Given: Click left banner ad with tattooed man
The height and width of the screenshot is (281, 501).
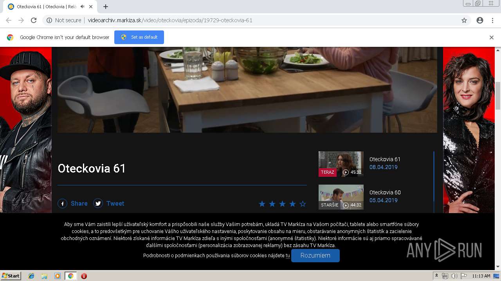Looking at the screenshot, I should 25,130.
